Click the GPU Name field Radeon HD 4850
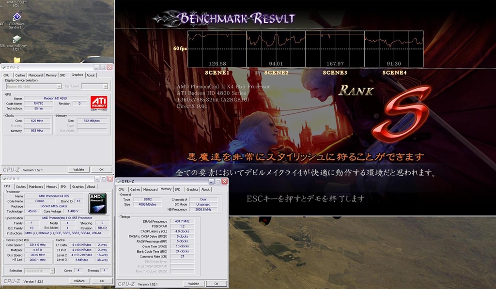Viewport: 496px width, 289px height. tap(55, 98)
